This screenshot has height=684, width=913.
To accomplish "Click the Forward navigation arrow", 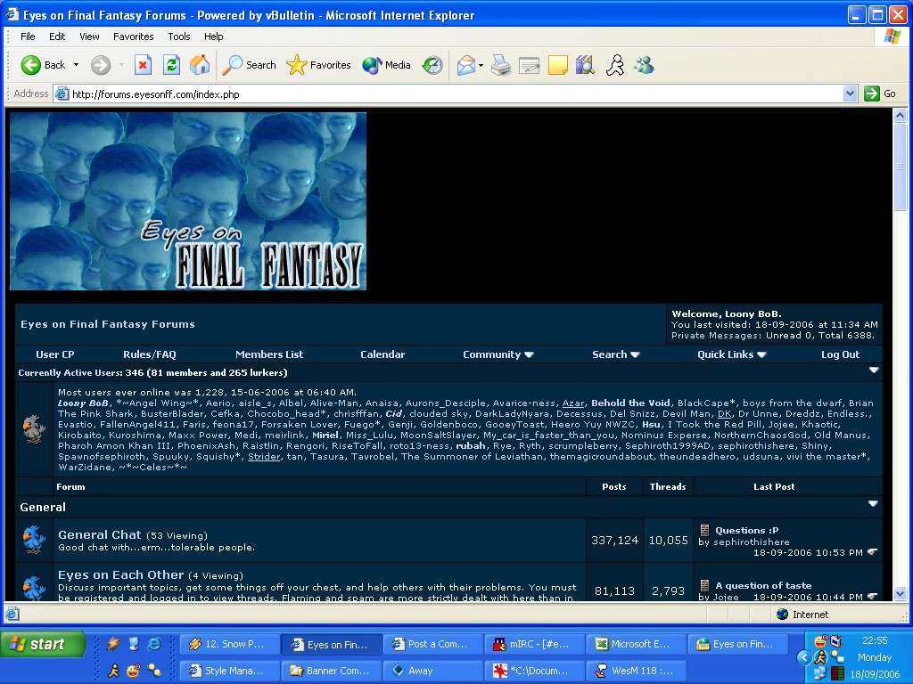I will tap(101, 64).
